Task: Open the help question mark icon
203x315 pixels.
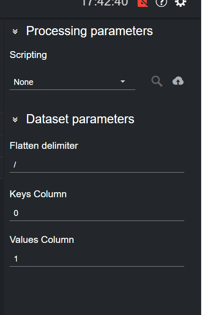Action: point(161,3)
